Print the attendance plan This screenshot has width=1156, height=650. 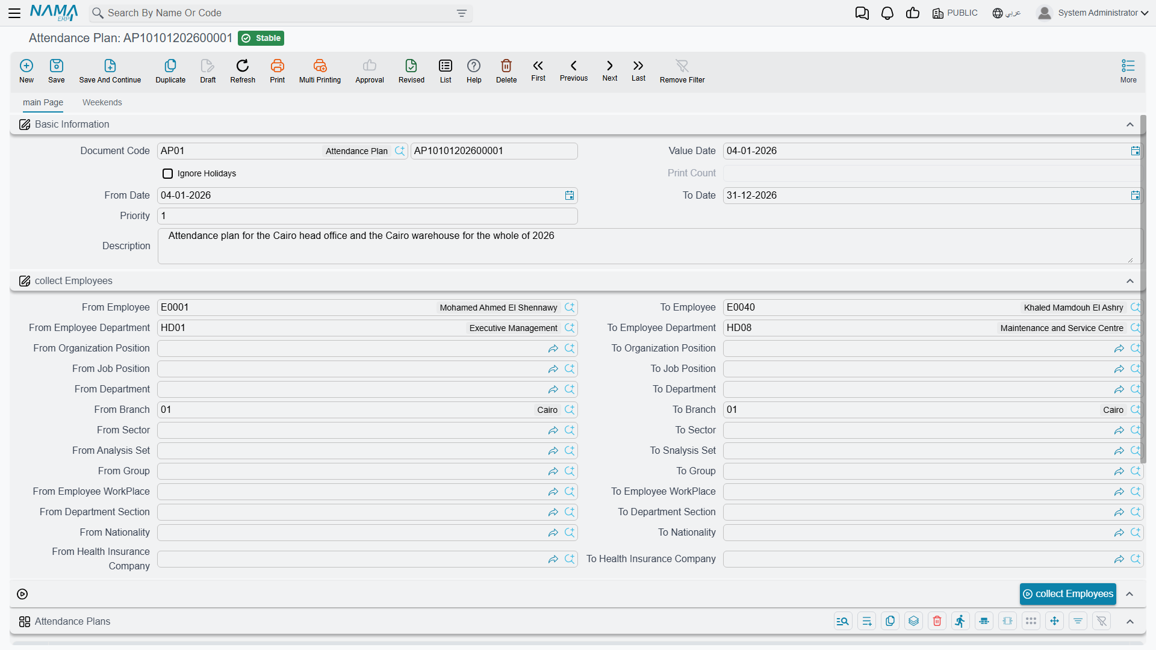[278, 71]
